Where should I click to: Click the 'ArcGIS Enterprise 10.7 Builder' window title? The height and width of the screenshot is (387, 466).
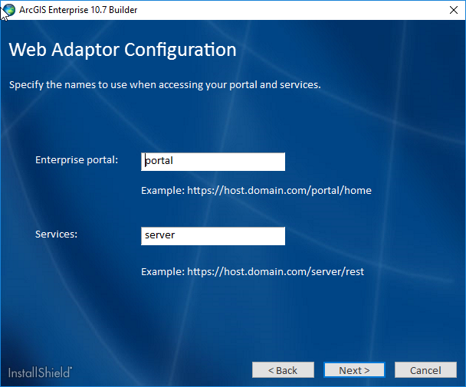79,10
